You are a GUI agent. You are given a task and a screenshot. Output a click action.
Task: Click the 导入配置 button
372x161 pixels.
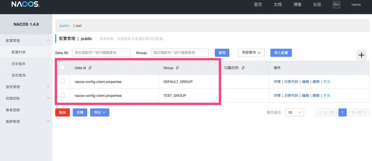click(x=281, y=53)
